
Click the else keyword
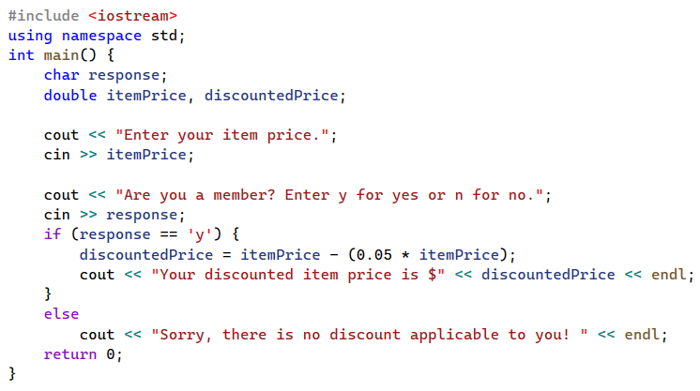[61, 314]
